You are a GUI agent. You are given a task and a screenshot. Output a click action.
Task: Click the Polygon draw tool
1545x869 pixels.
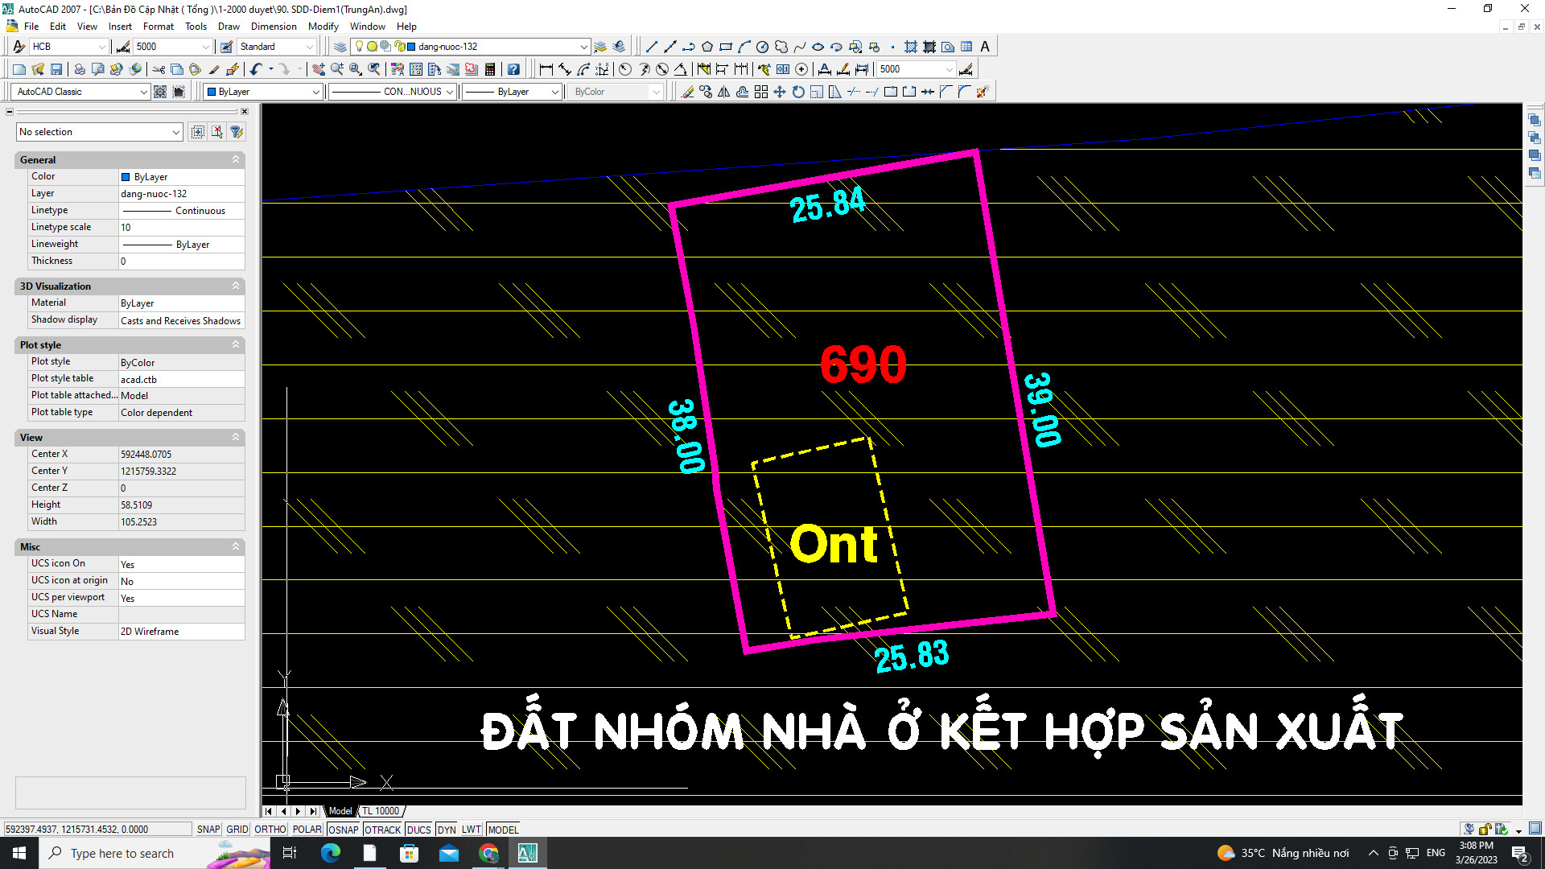707,47
